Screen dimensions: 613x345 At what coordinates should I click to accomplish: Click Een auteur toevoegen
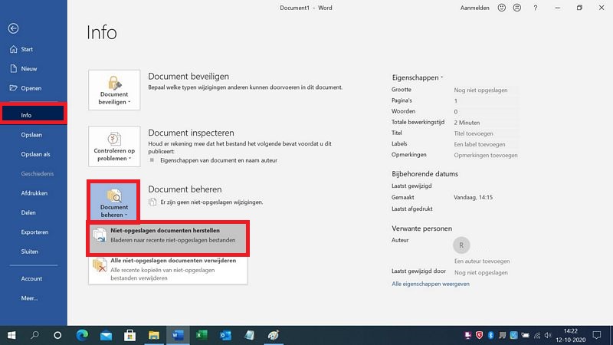coord(482,261)
